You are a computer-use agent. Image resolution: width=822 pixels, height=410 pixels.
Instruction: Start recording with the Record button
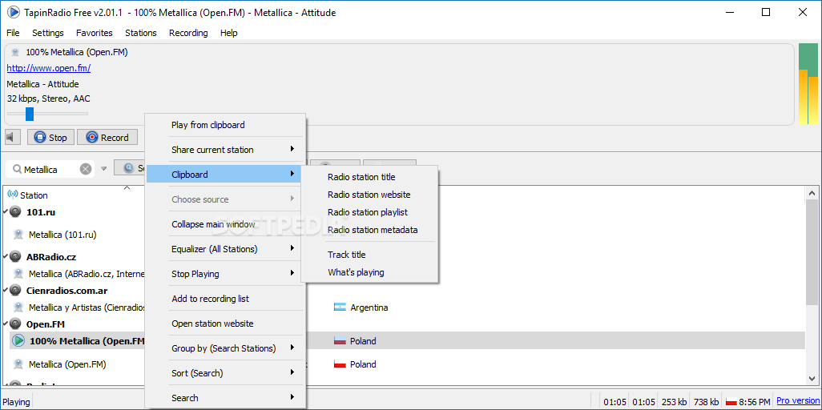[x=107, y=138]
